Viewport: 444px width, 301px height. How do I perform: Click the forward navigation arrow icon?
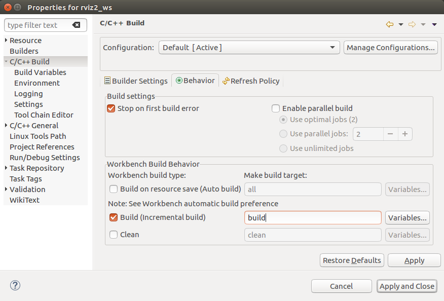pyautogui.click(x=412, y=24)
